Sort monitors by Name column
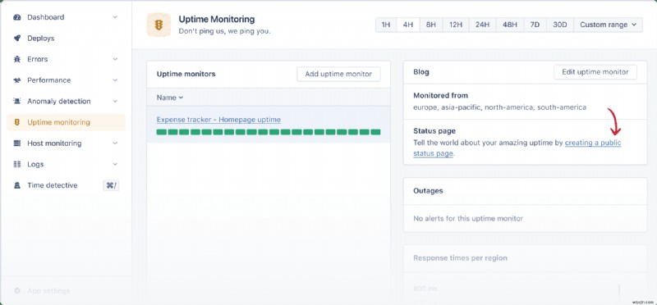The image size is (657, 305). (x=170, y=98)
